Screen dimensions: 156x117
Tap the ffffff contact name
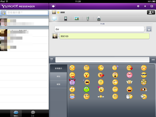62,12
